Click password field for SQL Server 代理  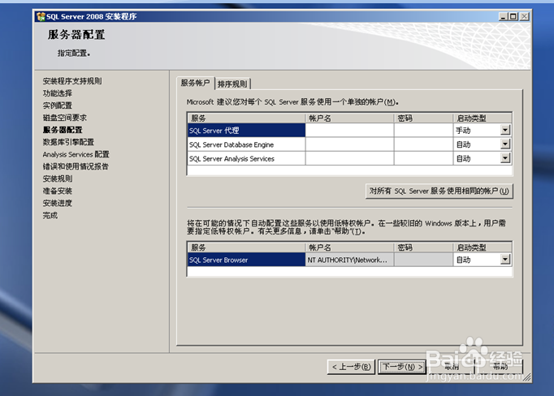pos(423,130)
